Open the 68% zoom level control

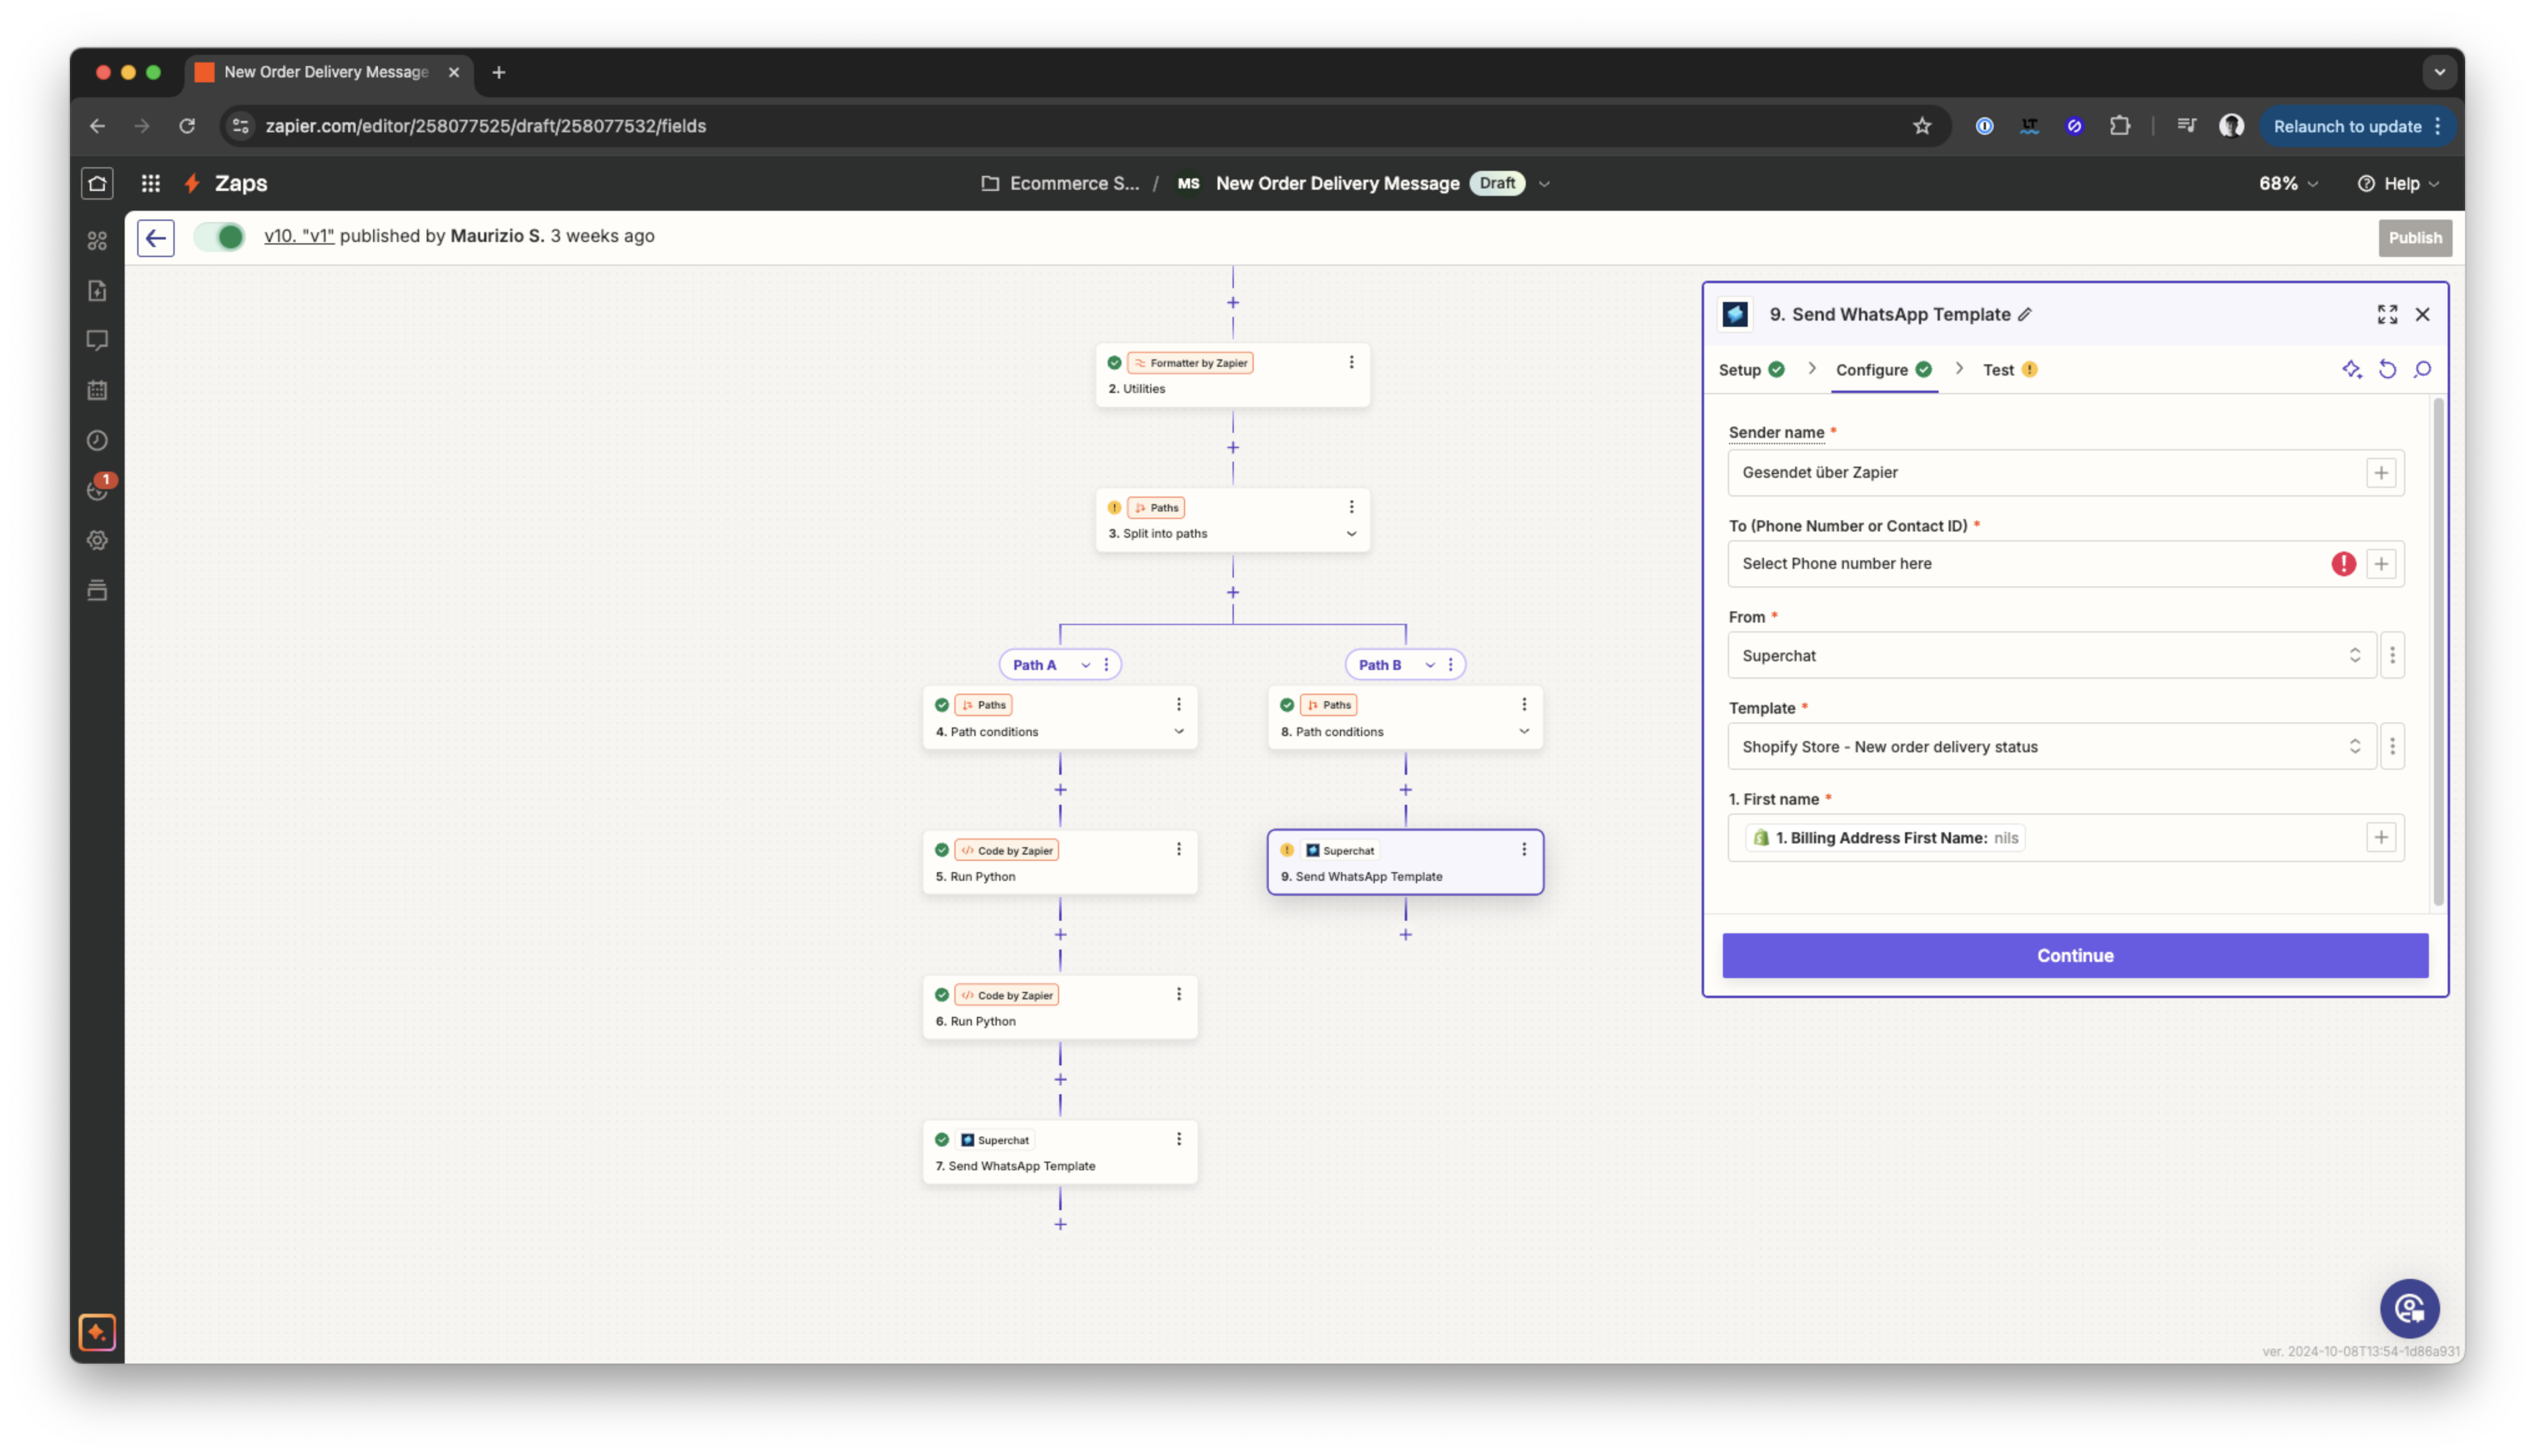tap(2287, 183)
